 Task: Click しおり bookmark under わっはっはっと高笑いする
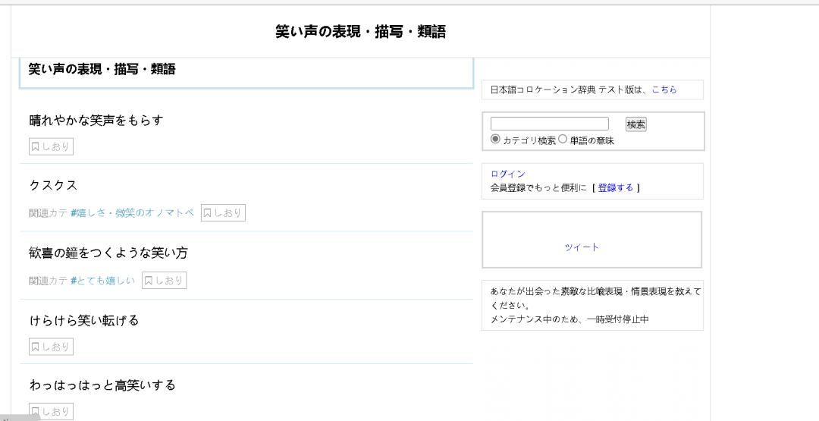tap(52, 412)
